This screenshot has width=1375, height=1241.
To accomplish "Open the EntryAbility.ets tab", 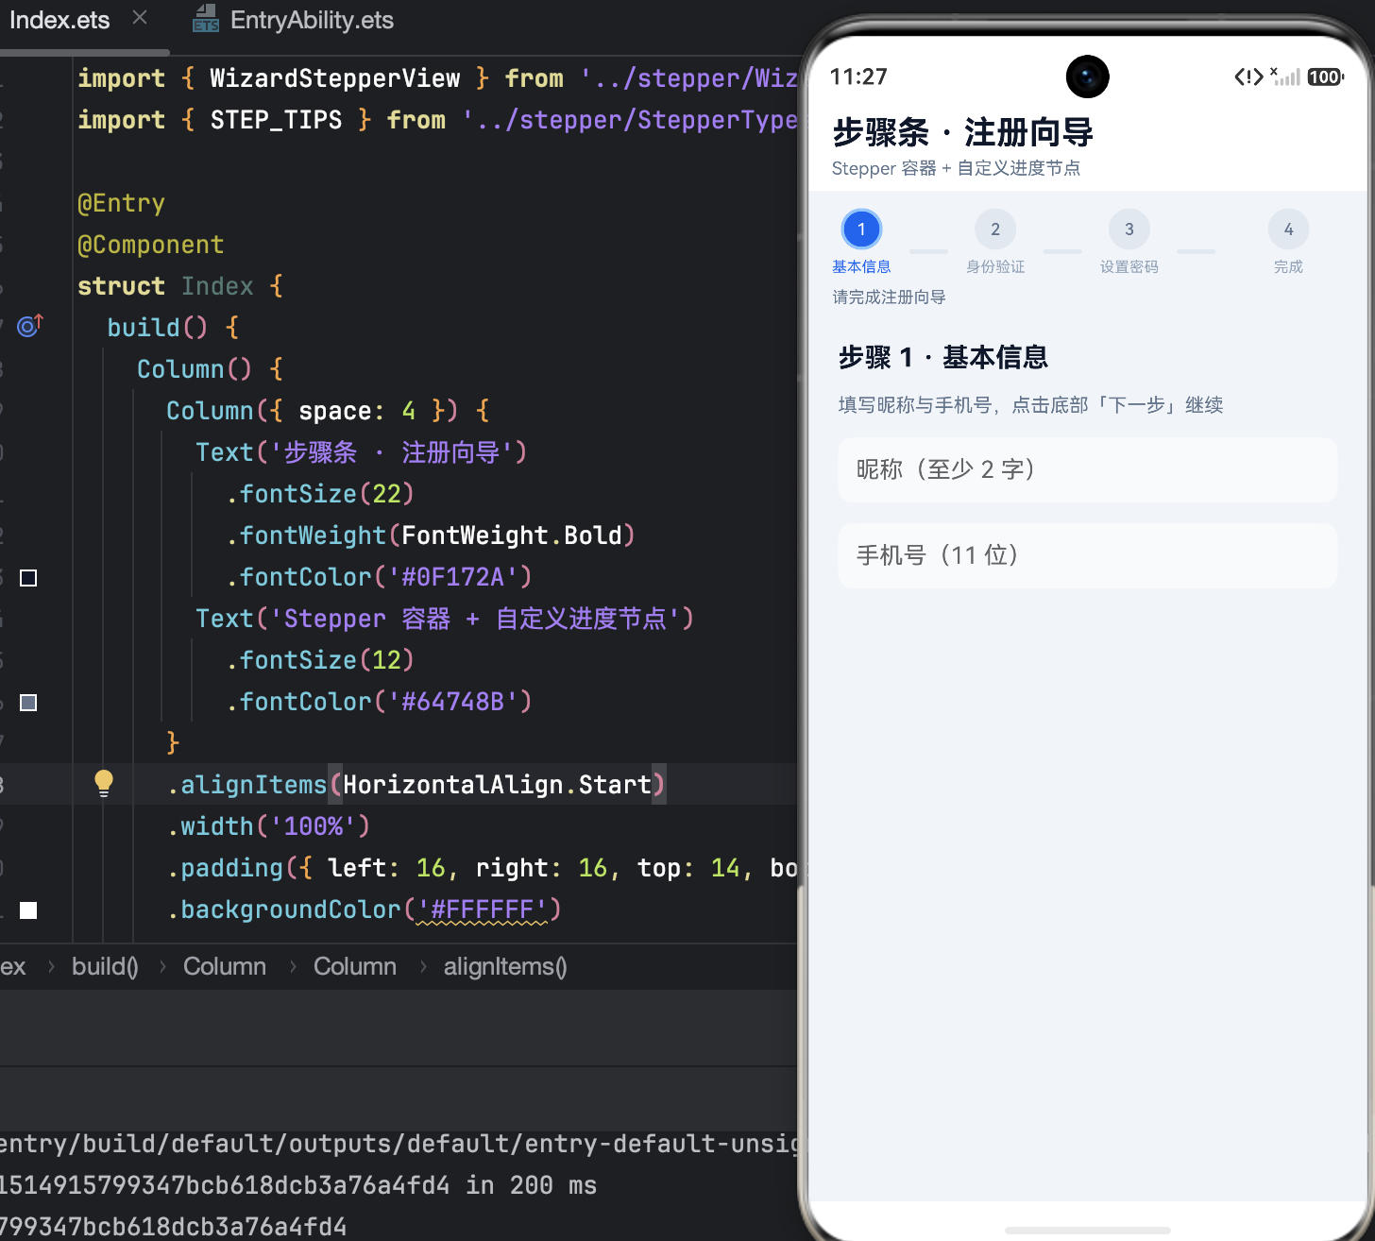I will [x=312, y=20].
